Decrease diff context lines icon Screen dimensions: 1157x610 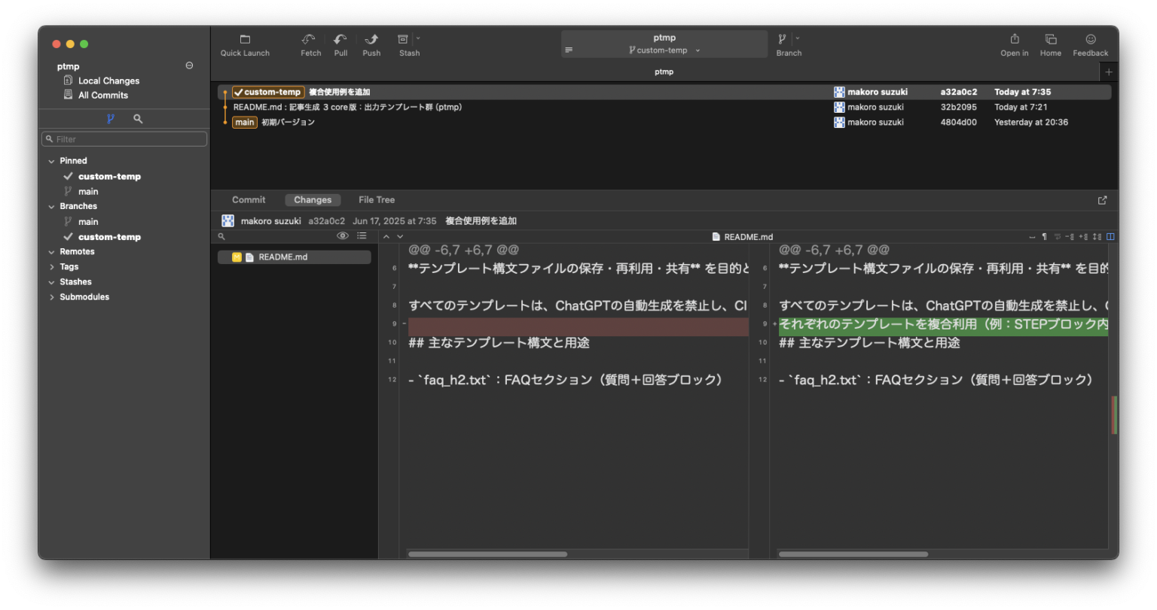pos(1070,237)
